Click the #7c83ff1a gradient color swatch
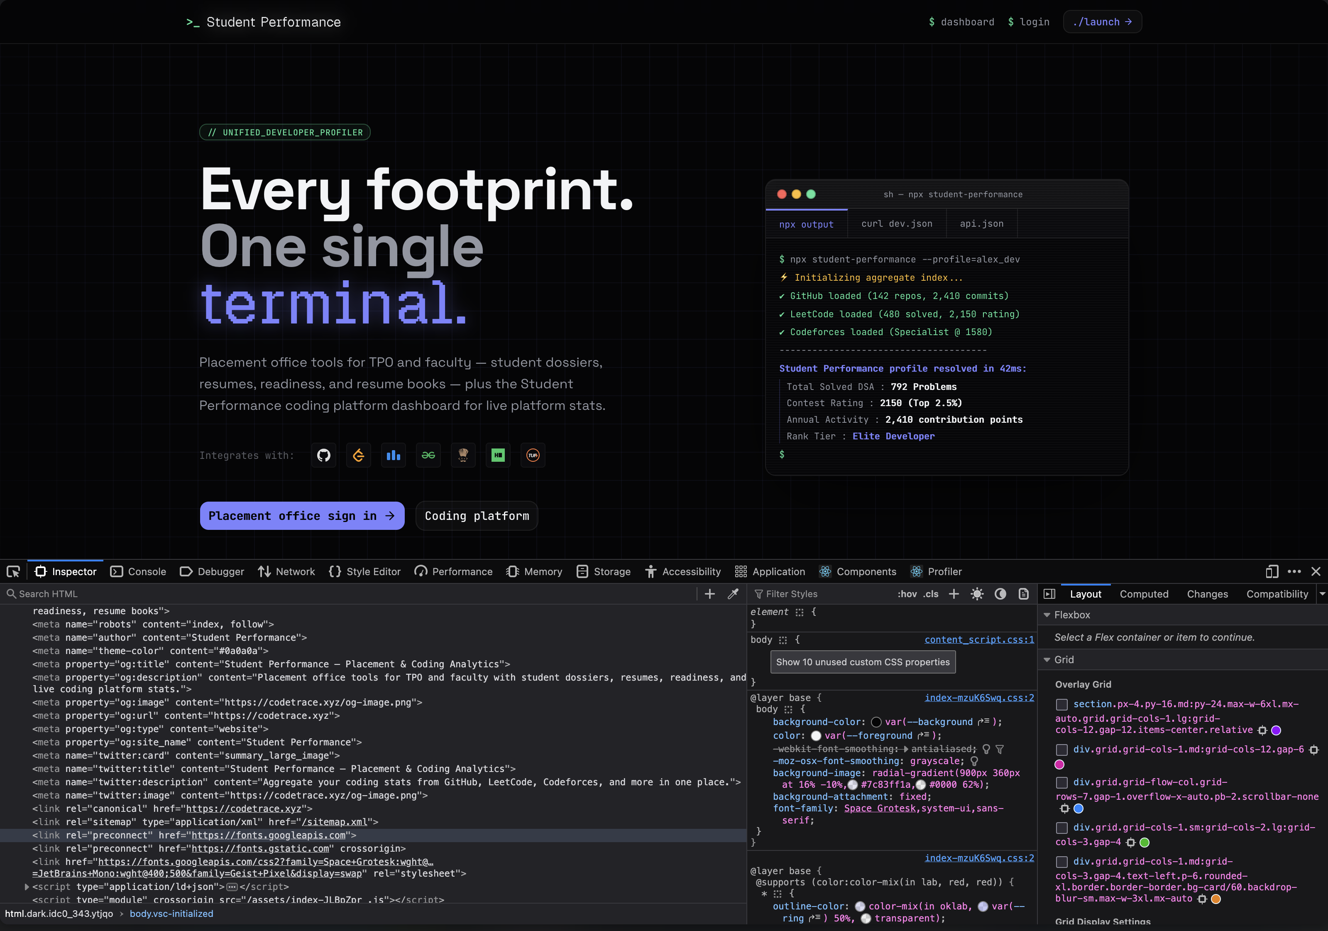1328x931 pixels. 852,784
